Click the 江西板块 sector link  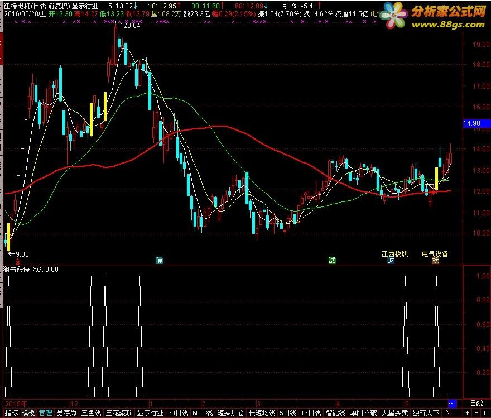(394, 253)
